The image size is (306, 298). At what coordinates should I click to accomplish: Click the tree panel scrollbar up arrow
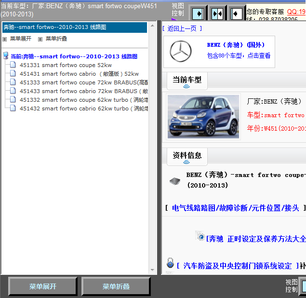point(153,26)
